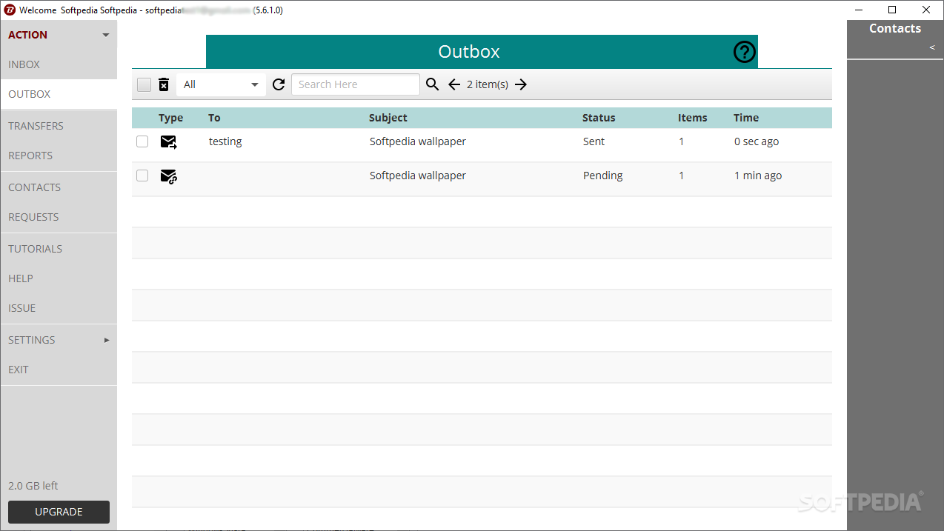Toggle the select-all checkbox in toolbar
Viewport: 944px width, 531px height.
tap(144, 84)
